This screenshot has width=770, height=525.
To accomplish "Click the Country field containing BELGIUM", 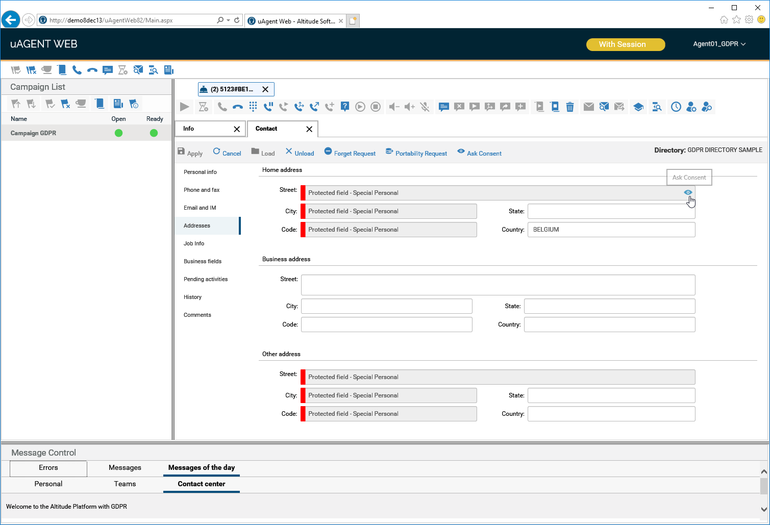I will [x=611, y=230].
